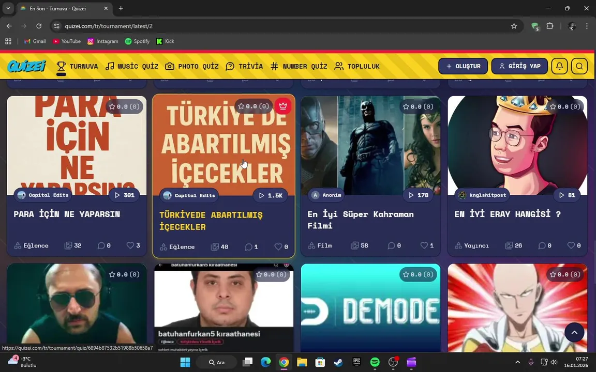Open the superhero film quiz thumbnail

pyautogui.click(x=370, y=145)
